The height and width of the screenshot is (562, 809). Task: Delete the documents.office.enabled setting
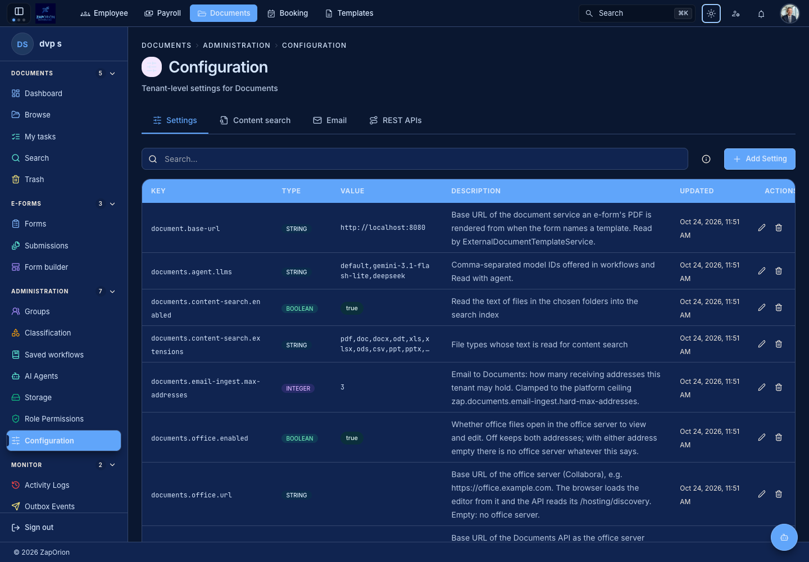pyautogui.click(x=779, y=437)
